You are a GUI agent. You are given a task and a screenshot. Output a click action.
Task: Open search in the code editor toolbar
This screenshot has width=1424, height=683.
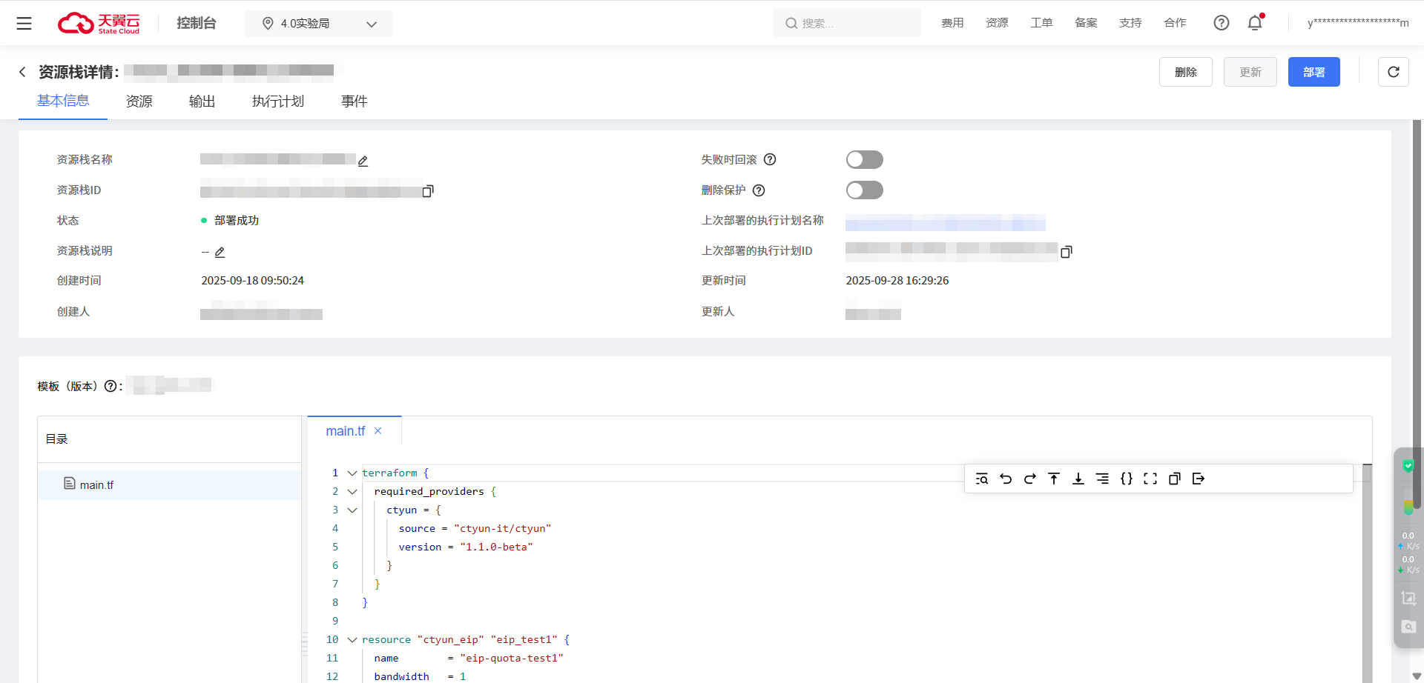[x=982, y=479]
